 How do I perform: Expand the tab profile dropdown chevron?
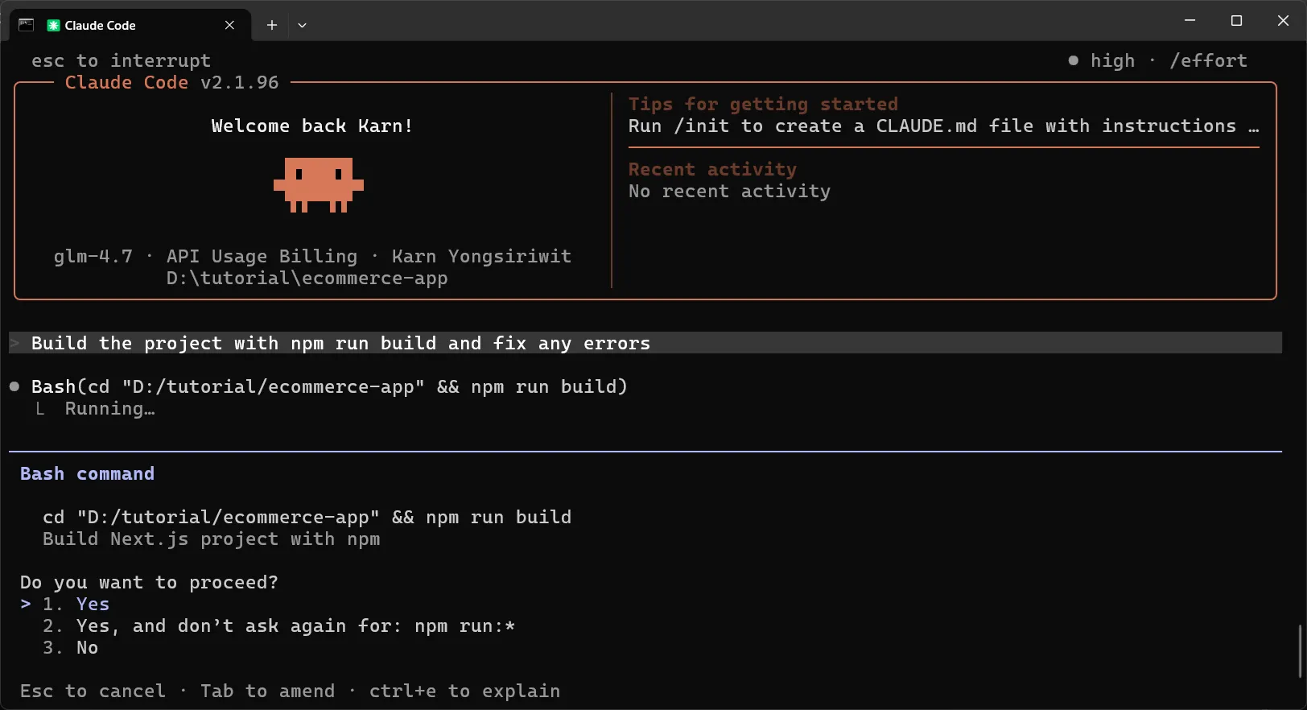(x=302, y=25)
